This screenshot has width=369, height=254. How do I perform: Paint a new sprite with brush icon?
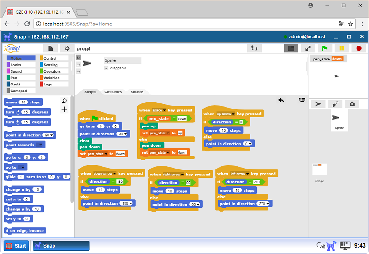click(x=335, y=104)
